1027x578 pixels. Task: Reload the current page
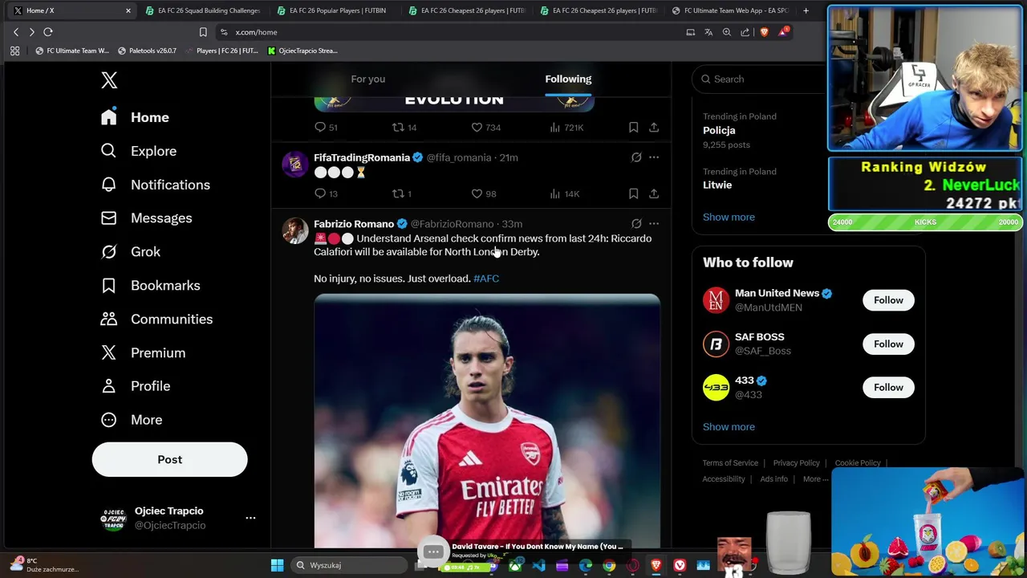(x=47, y=32)
